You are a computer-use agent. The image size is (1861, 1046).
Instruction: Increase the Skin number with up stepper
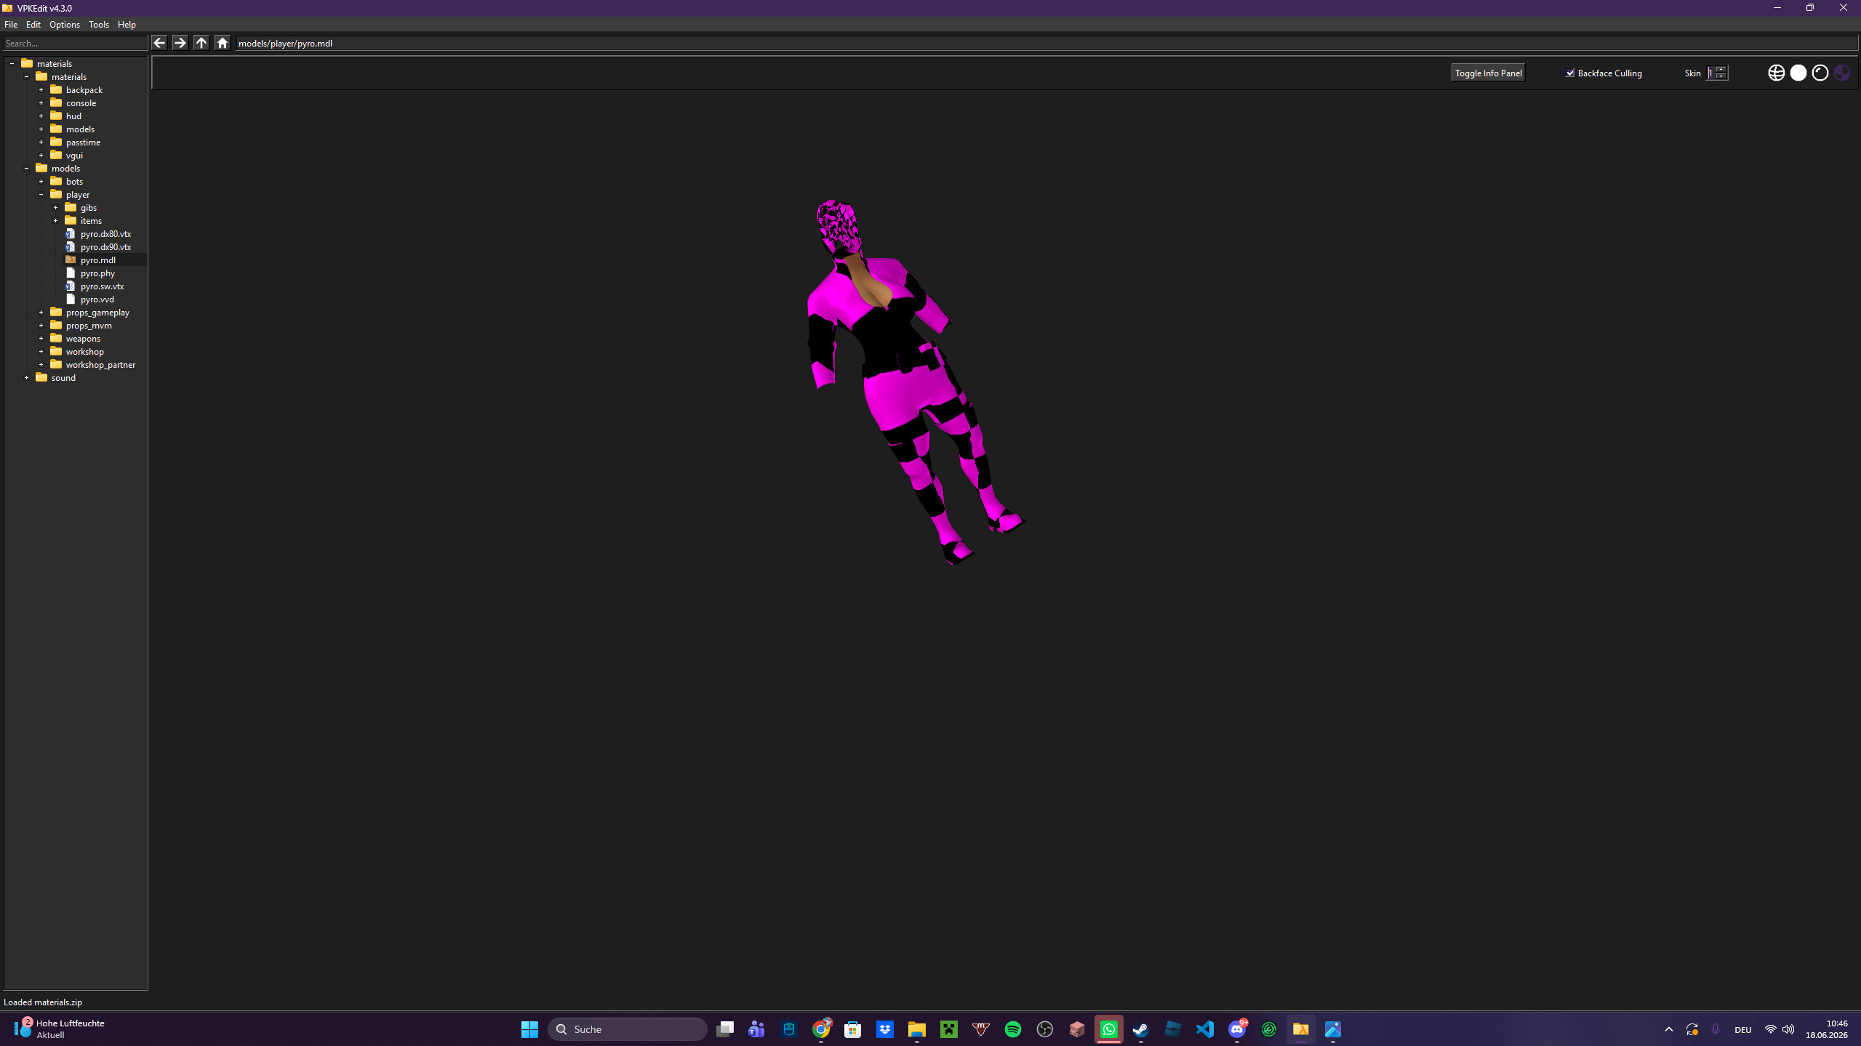pyautogui.click(x=1721, y=70)
